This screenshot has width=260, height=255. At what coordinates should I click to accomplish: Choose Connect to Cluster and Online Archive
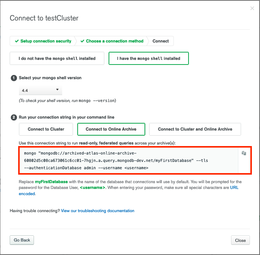point(195,129)
